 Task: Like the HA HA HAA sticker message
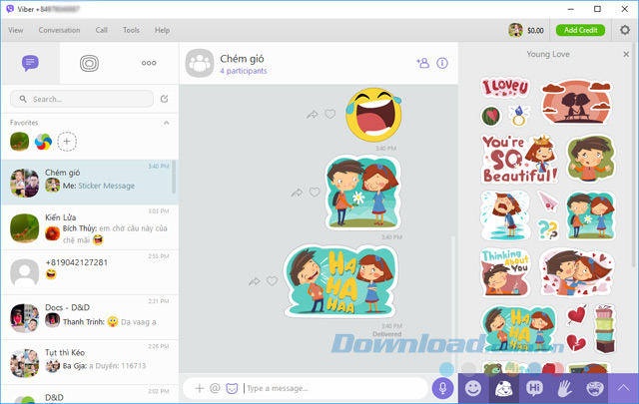[272, 281]
